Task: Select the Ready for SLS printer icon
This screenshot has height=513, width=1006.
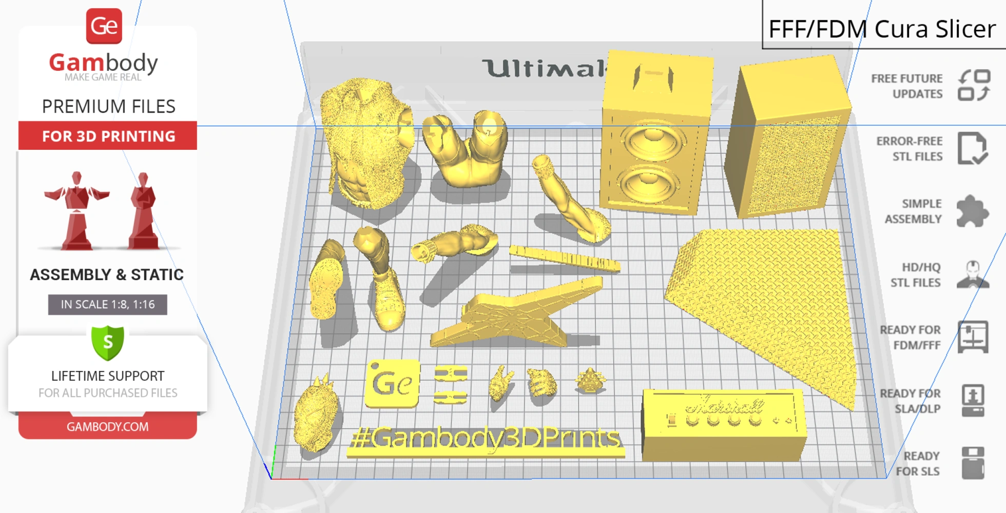Action: pos(973,463)
